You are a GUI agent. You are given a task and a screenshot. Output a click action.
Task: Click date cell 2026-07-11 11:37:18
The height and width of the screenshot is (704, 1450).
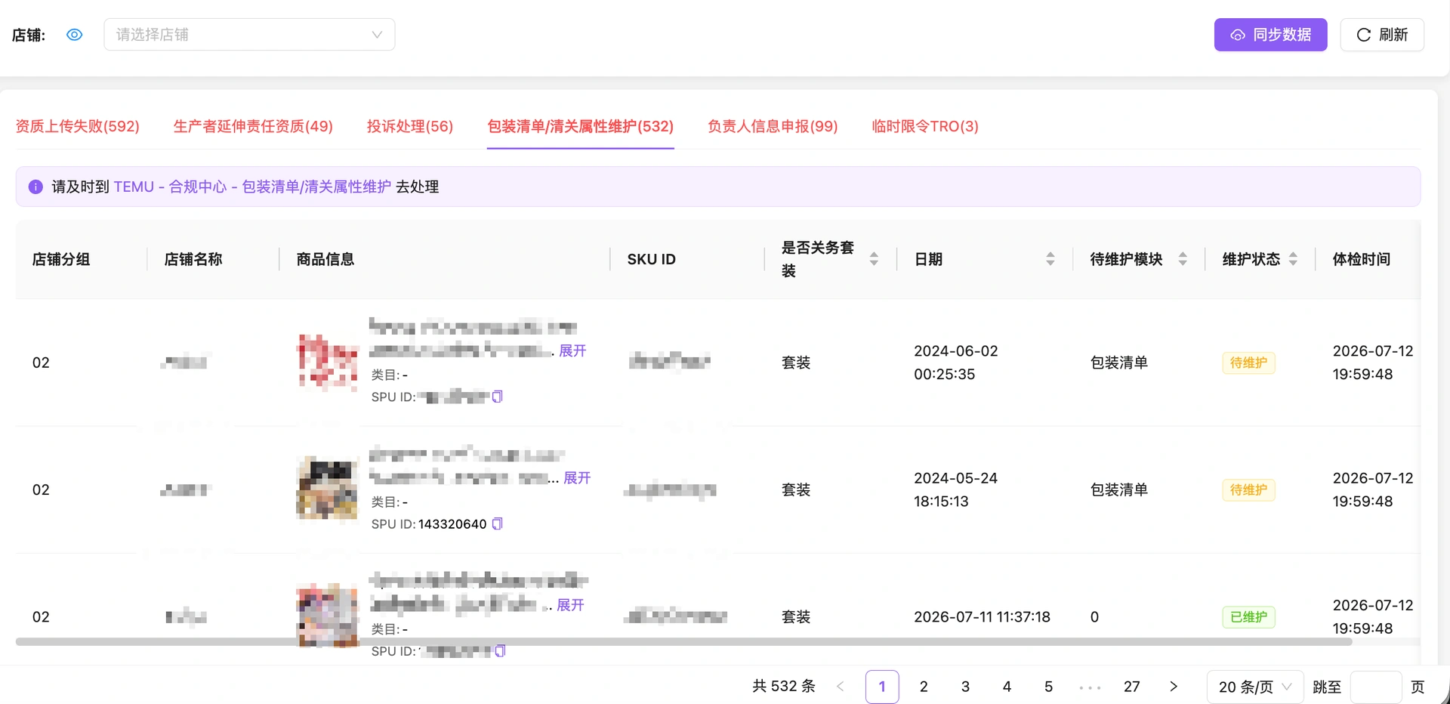982,617
